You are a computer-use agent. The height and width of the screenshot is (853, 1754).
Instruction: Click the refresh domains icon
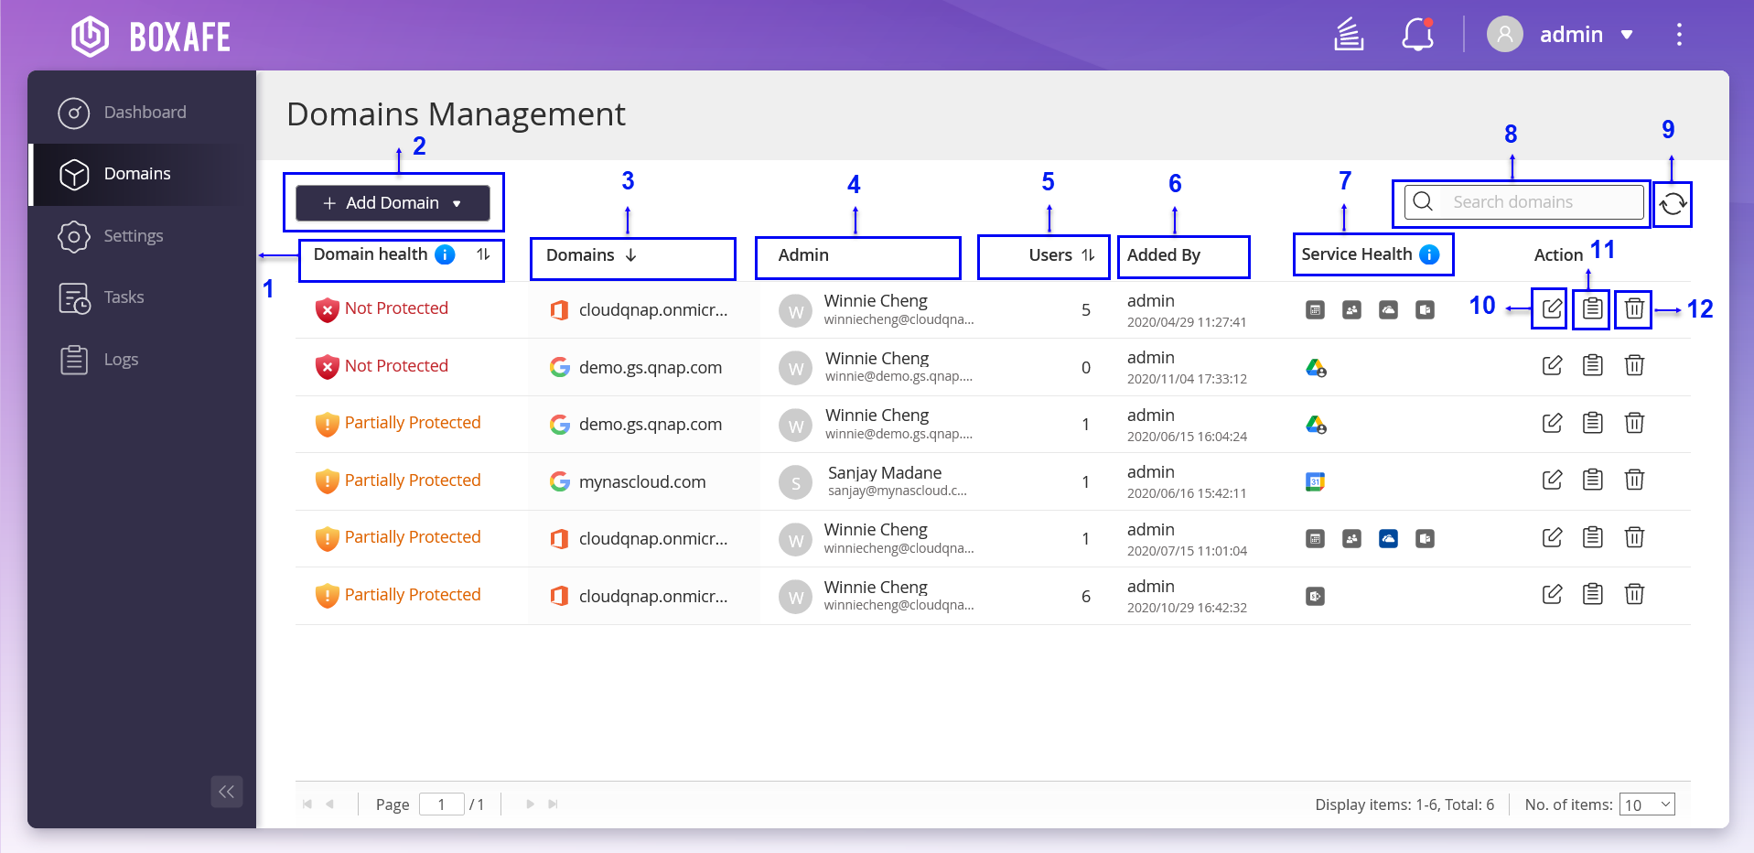pos(1673,203)
